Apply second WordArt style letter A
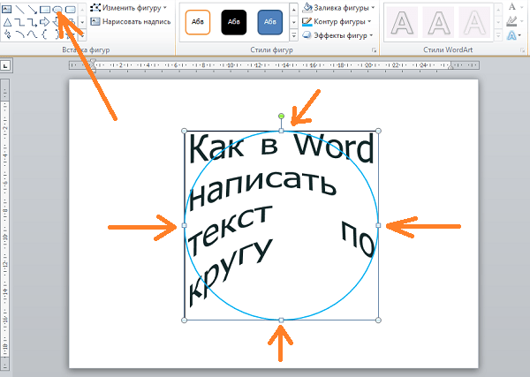 [438, 22]
